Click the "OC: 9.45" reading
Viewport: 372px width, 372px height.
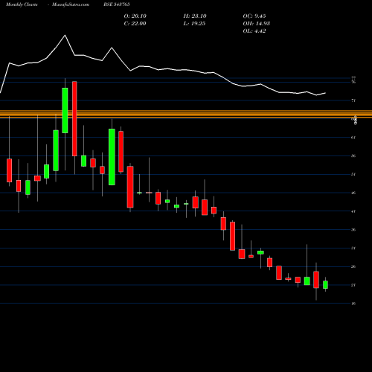[254, 16]
